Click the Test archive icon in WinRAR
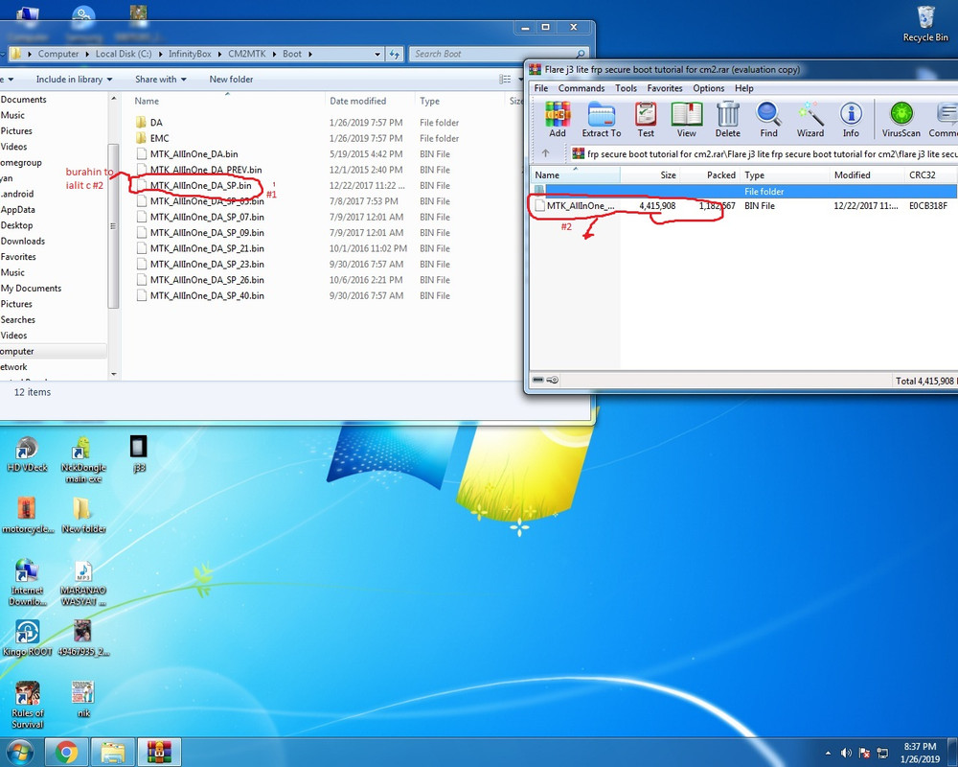Viewport: 958px width, 767px height. click(x=646, y=119)
